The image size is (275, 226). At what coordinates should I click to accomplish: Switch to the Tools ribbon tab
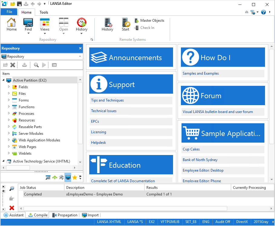44,12
